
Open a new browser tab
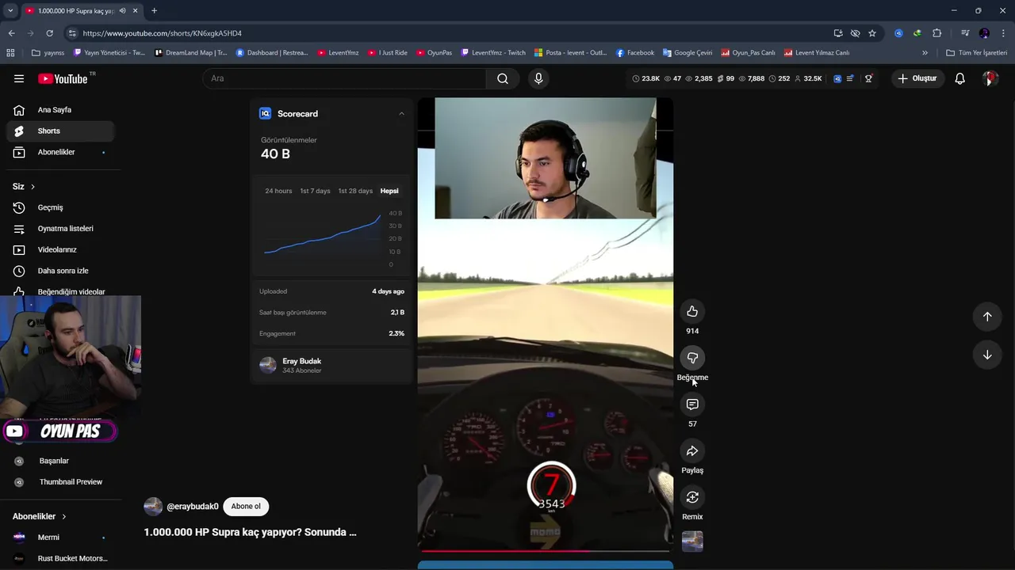154,11
